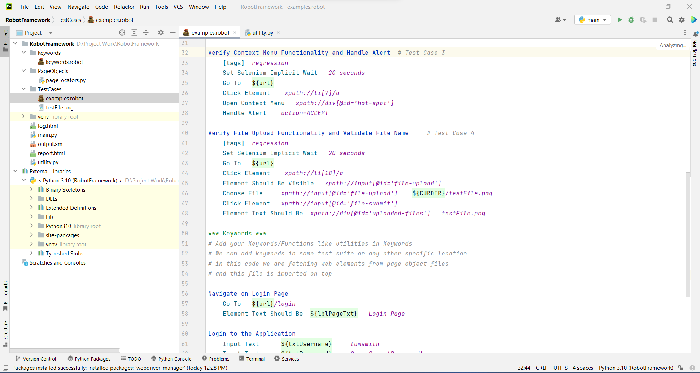Expand the venv library root node
The height and width of the screenshot is (373, 700).
(24, 116)
